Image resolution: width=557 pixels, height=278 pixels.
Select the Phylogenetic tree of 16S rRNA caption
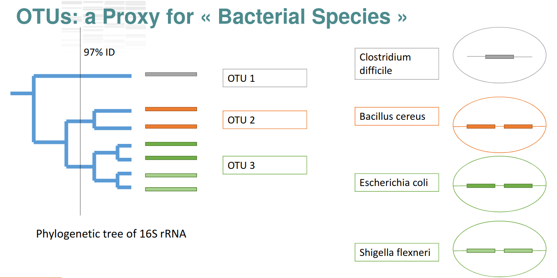pos(111,234)
